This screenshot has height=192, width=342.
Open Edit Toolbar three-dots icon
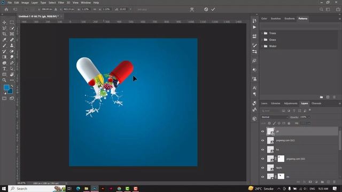pyautogui.click(x=12, y=80)
